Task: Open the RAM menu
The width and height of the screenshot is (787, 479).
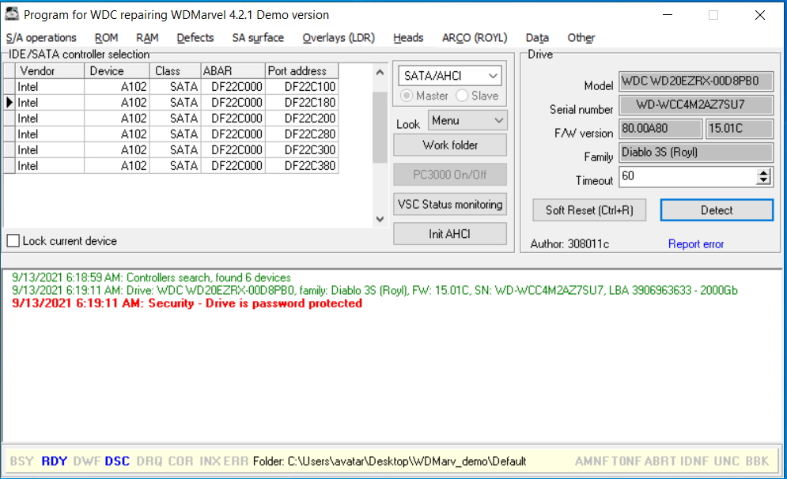Action: 147,38
